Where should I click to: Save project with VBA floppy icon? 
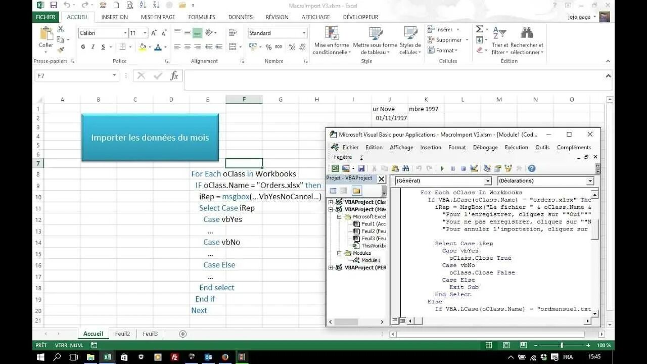pyautogui.click(x=361, y=168)
